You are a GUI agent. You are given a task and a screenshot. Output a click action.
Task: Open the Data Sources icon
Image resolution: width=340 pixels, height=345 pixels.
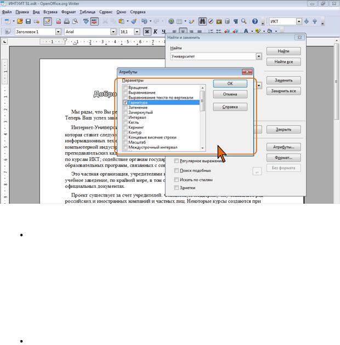pos(228,21)
